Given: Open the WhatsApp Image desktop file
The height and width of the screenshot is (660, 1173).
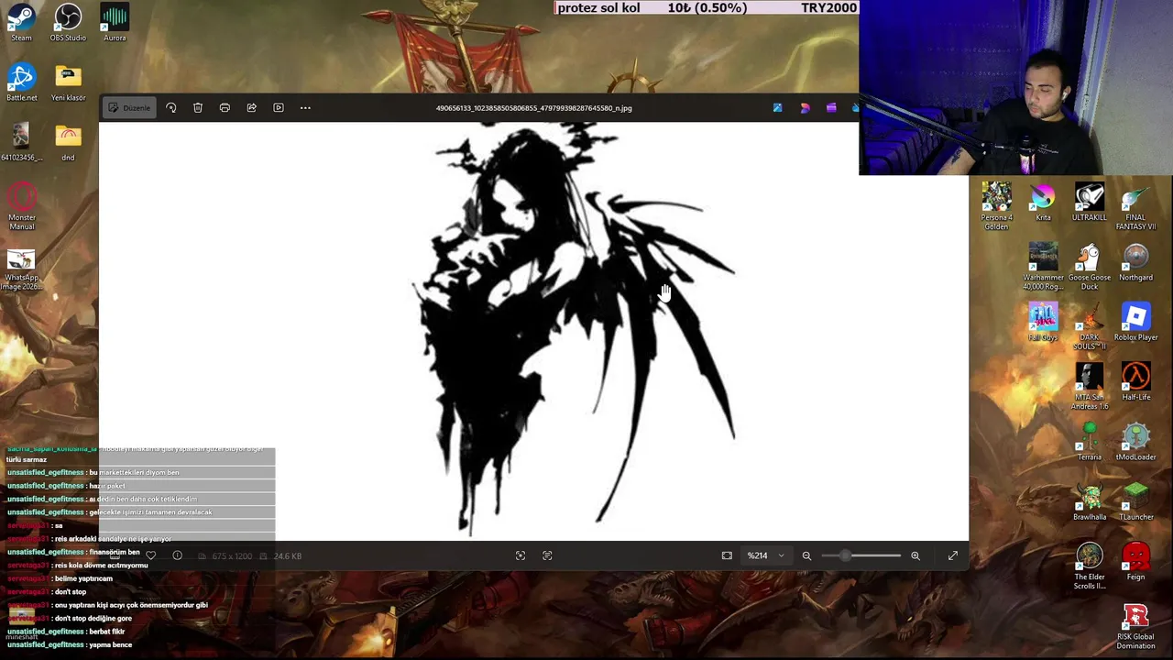Looking at the screenshot, I should tap(21, 269).
